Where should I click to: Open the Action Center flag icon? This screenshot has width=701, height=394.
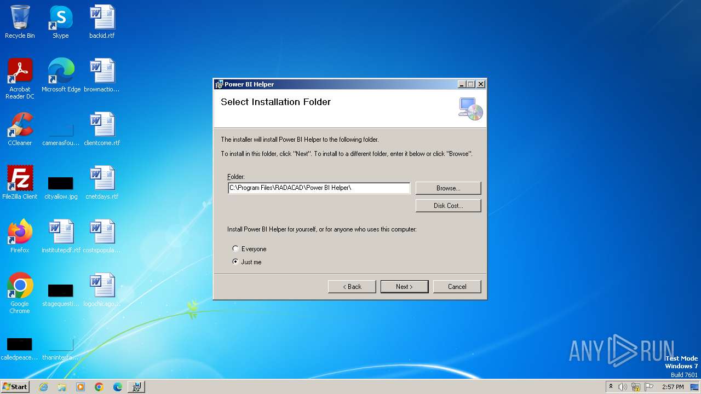pyautogui.click(x=649, y=387)
